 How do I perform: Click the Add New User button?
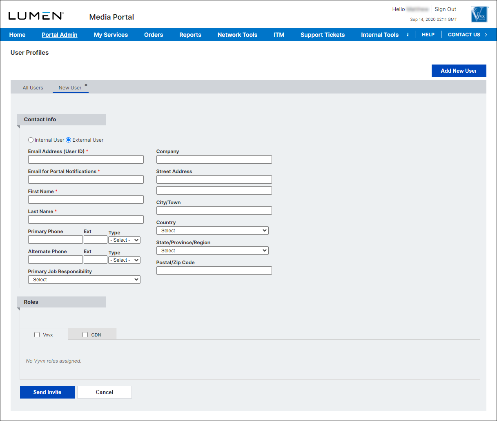[x=459, y=71]
